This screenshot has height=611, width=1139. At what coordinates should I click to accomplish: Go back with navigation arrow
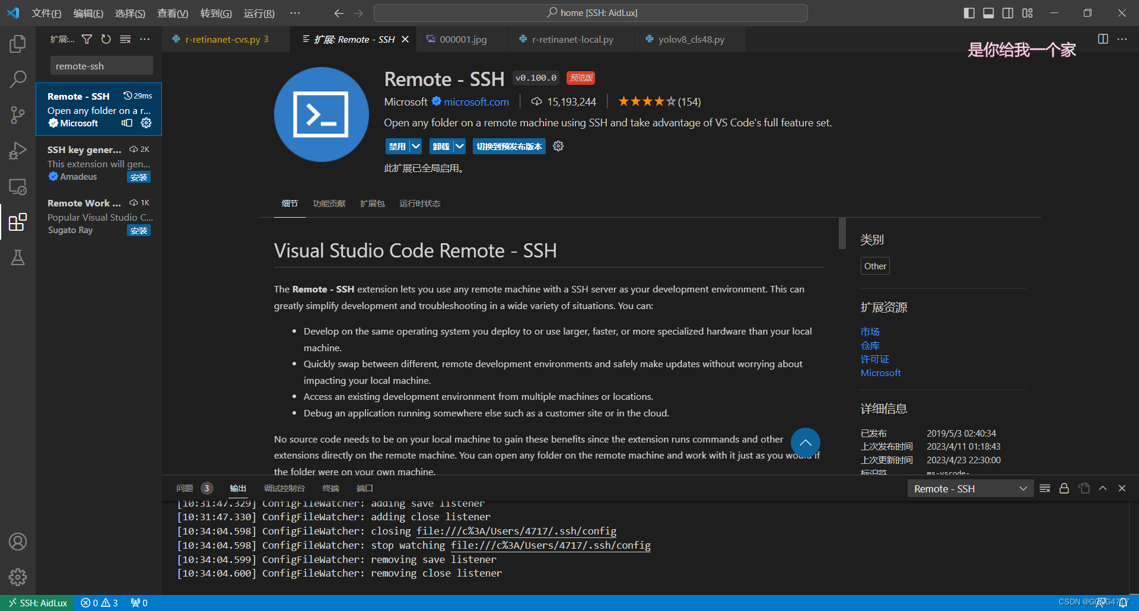pos(339,13)
